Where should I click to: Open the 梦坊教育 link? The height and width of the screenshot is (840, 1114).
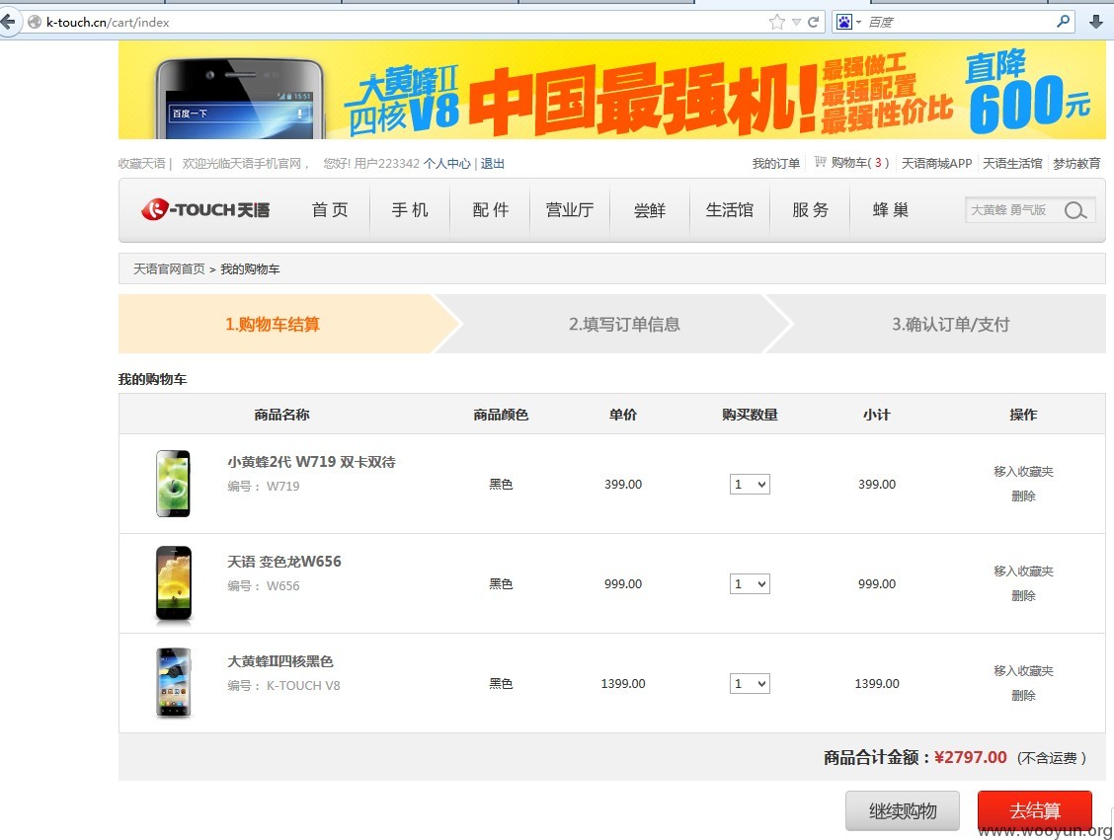tap(1076, 163)
